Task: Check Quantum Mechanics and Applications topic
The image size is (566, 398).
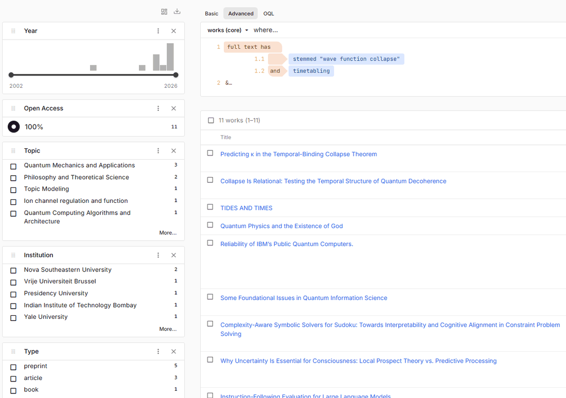Action: click(13, 166)
